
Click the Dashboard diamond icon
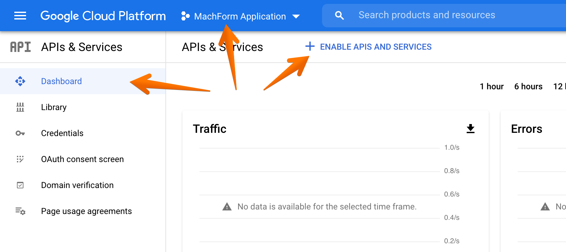(x=20, y=81)
